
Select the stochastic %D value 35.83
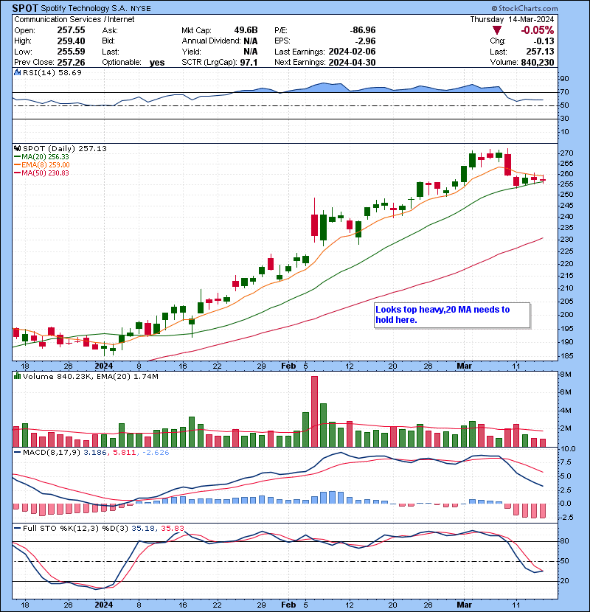click(x=172, y=528)
